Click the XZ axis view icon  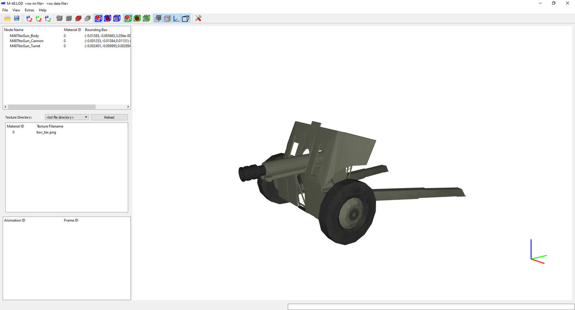pos(29,18)
